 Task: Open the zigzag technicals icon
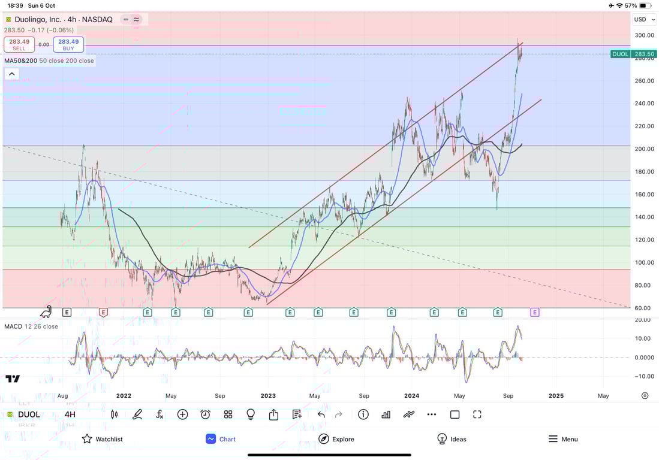click(x=408, y=414)
